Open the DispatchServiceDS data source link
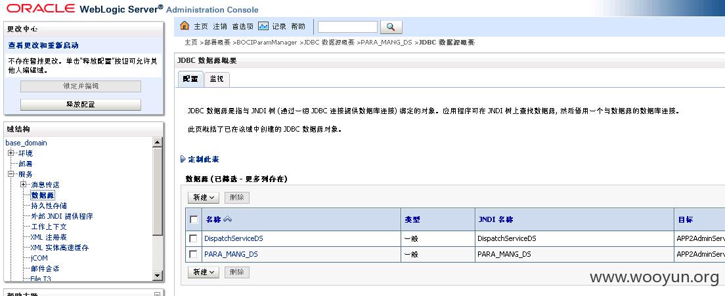725x296 pixels. [x=234, y=239]
